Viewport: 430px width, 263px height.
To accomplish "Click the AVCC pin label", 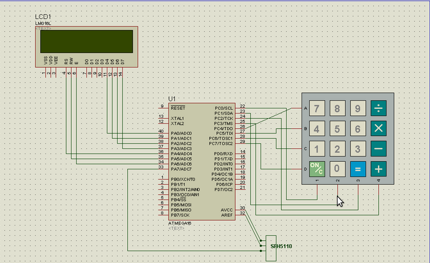I will 227,210.
